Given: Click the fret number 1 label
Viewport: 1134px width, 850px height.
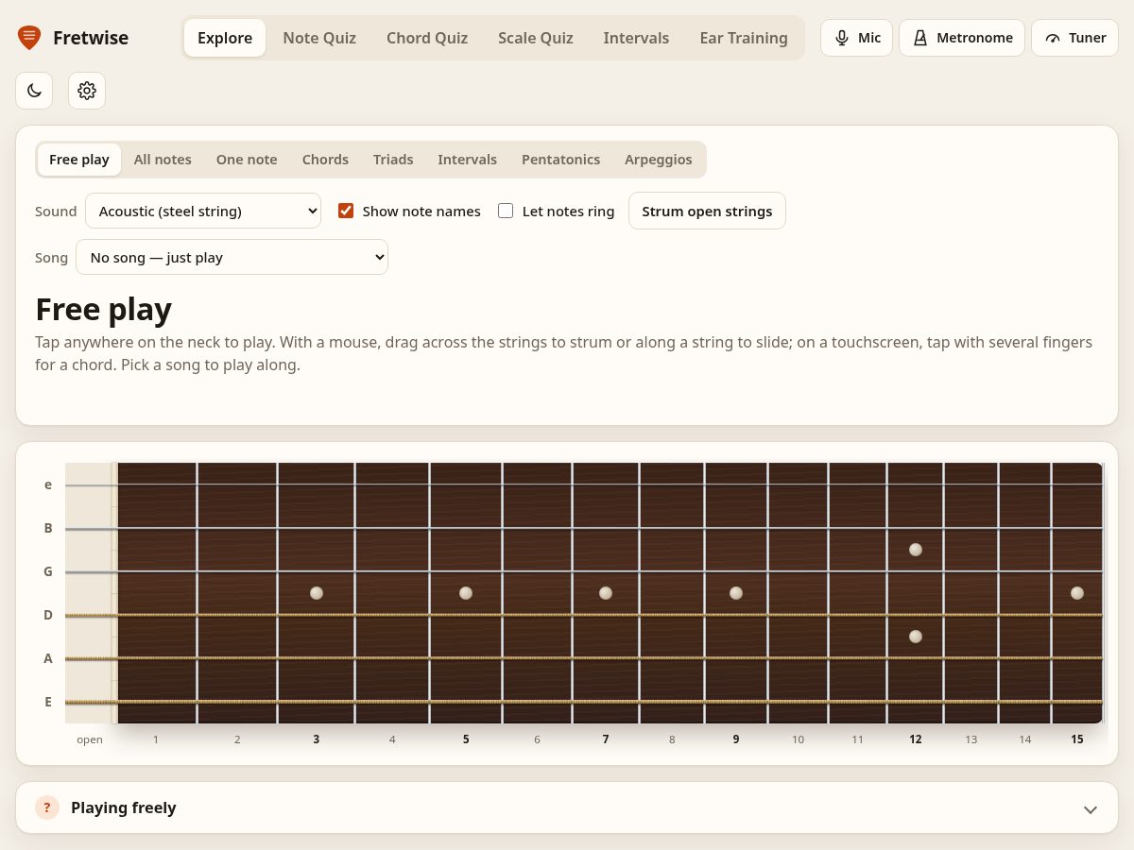Looking at the screenshot, I should [156, 739].
